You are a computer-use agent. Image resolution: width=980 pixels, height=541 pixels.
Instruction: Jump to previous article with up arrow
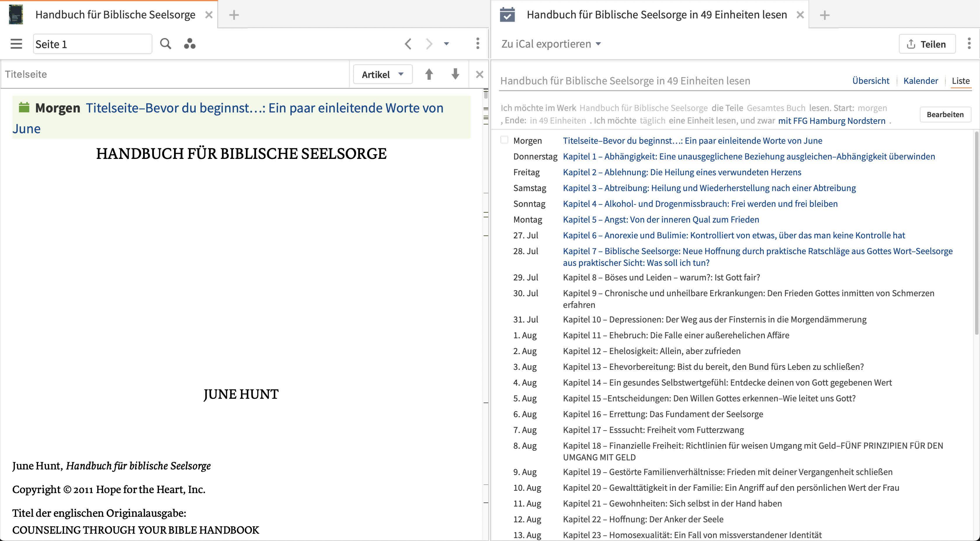tap(429, 74)
